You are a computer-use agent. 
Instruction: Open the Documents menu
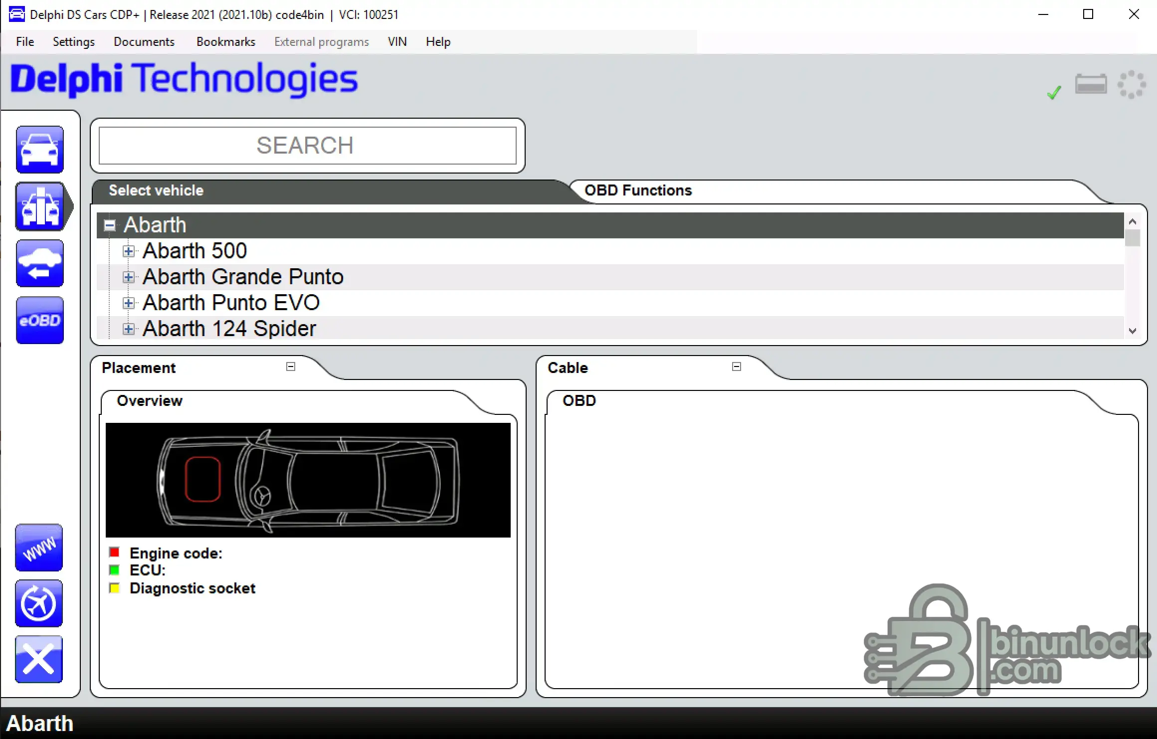coord(144,42)
